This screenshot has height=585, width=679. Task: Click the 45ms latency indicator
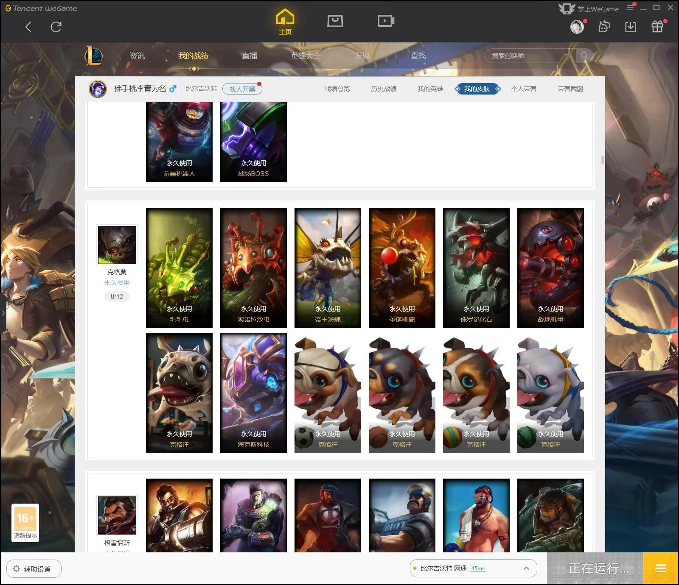(478, 568)
